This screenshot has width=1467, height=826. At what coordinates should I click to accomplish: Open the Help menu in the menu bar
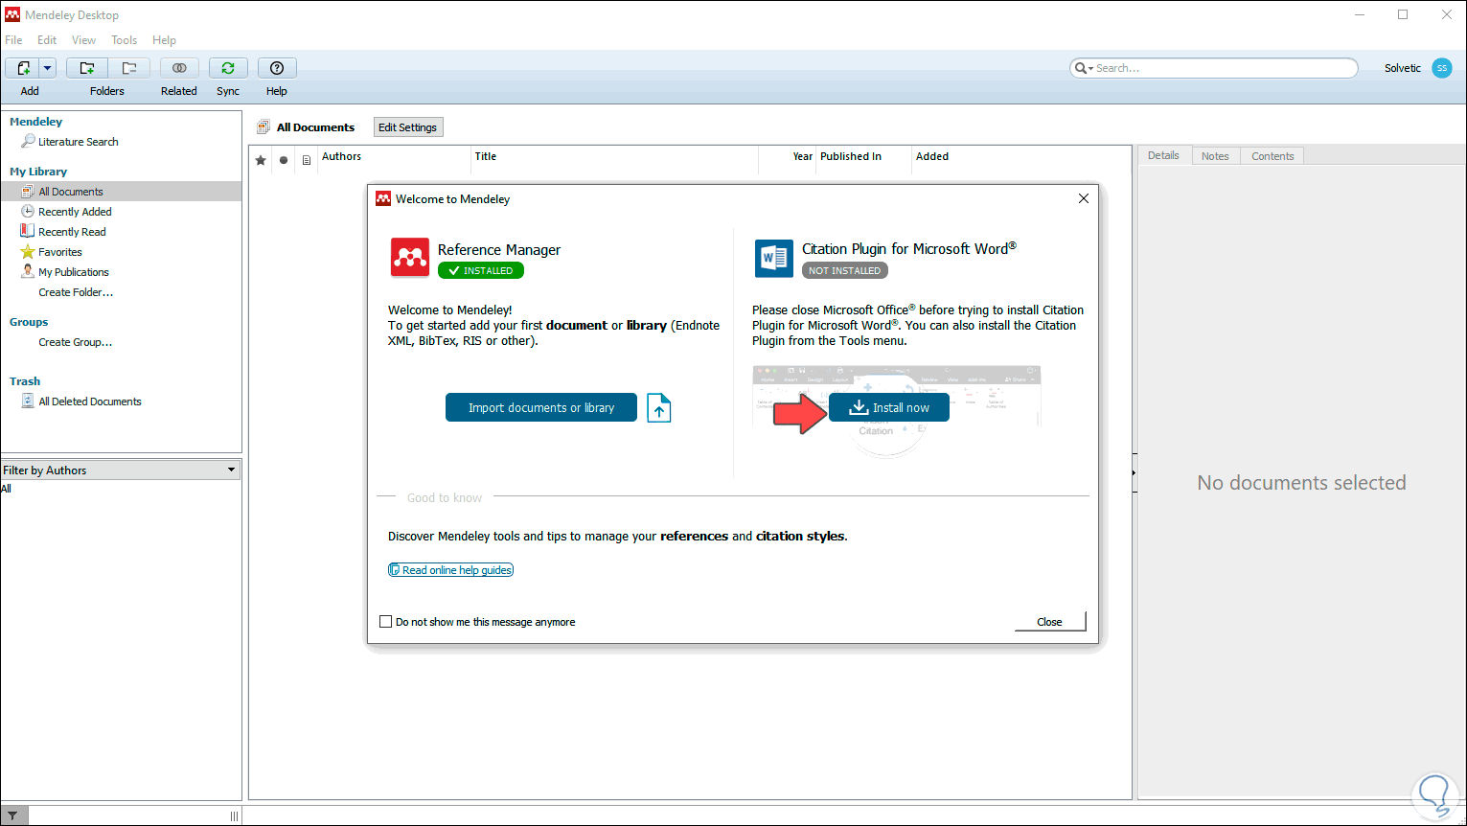coord(165,40)
